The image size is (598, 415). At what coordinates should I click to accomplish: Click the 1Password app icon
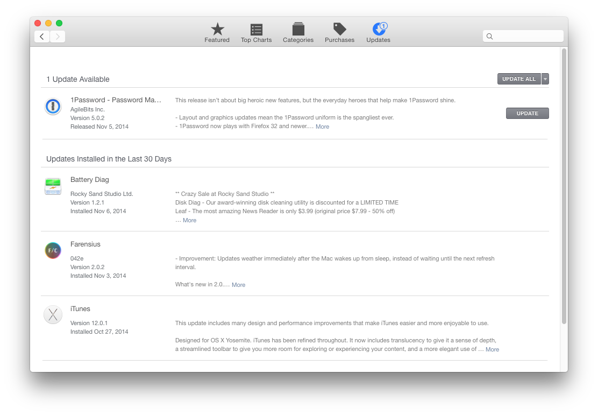[x=53, y=106]
